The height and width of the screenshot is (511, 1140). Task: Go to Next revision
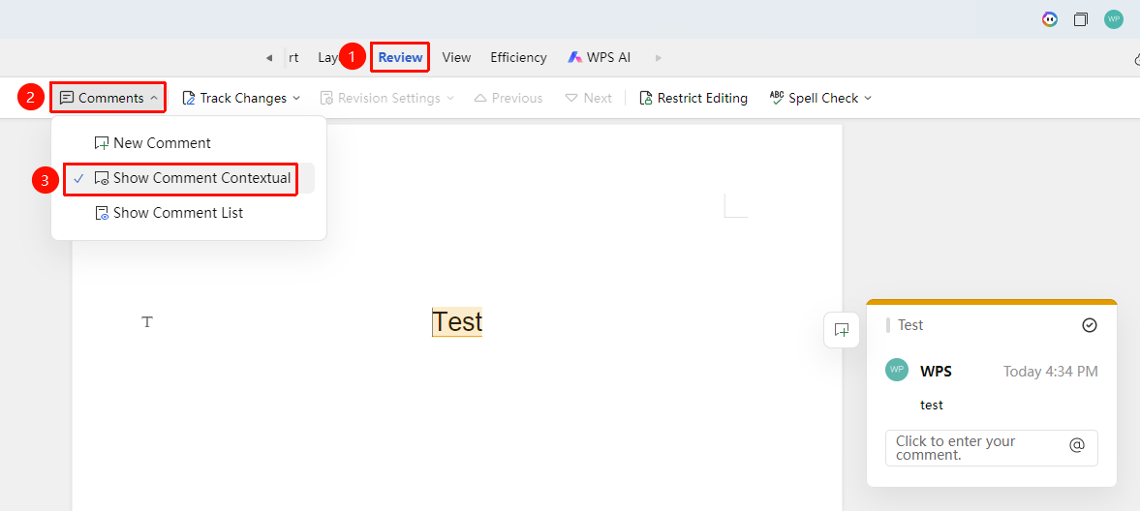(589, 98)
